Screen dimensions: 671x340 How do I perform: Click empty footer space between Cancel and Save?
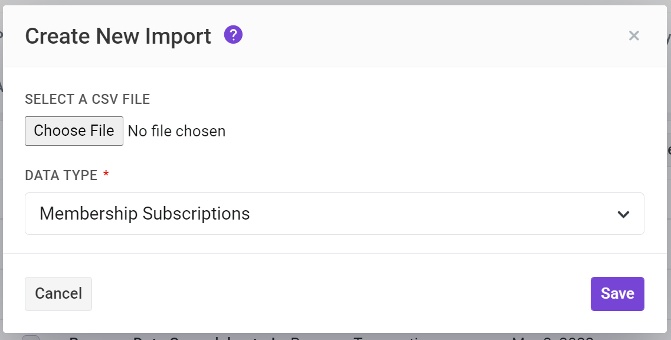(341, 294)
